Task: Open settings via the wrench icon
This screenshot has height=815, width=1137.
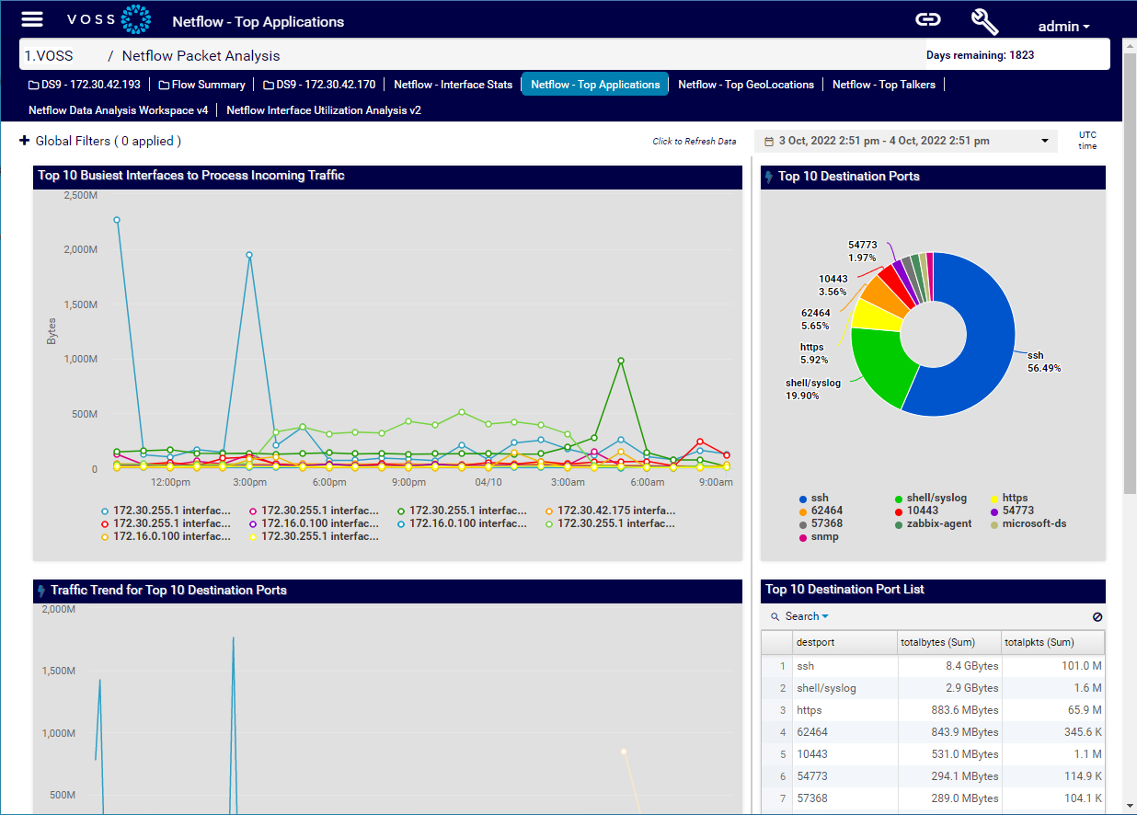Action: tap(984, 19)
